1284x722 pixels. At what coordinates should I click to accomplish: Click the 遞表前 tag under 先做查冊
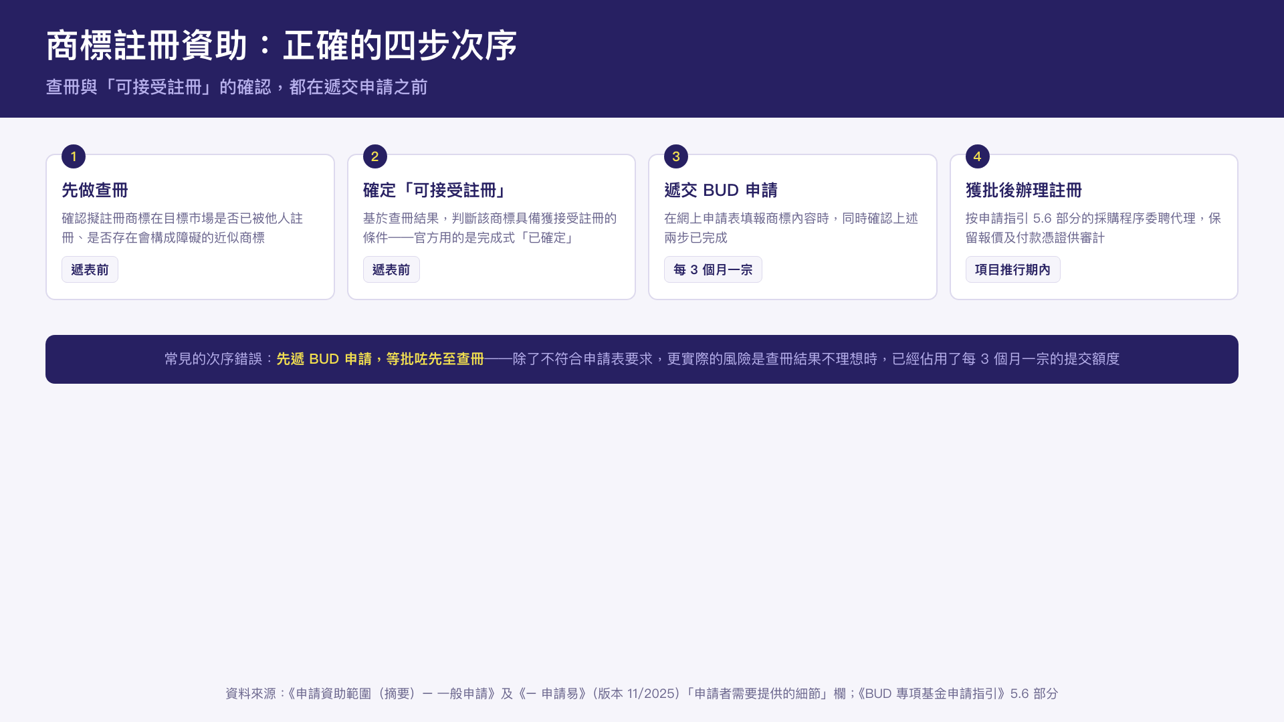[90, 269]
